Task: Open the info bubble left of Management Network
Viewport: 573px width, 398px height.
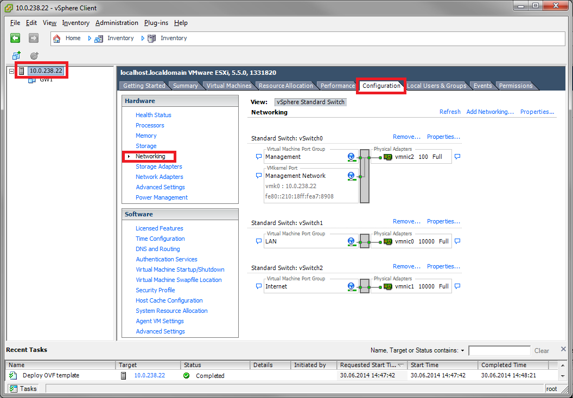Action: (259, 176)
